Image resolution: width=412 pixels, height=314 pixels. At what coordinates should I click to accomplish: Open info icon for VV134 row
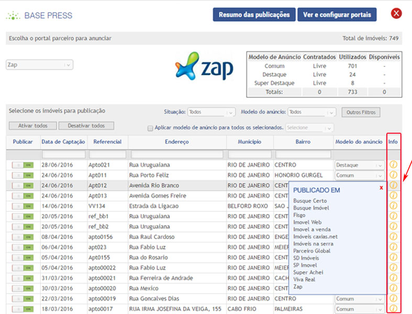394,206
